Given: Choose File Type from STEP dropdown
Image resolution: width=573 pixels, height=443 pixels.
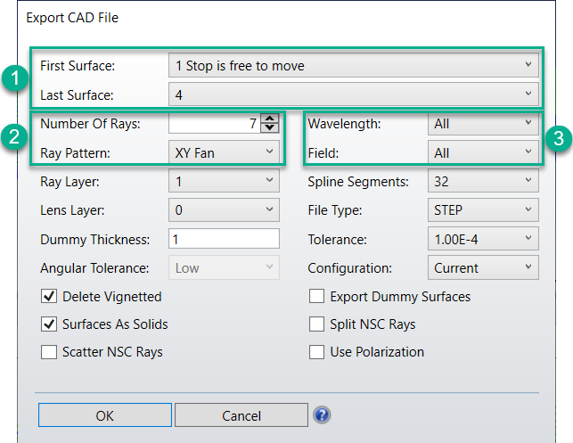Looking at the screenshot, I should point(483,210).
